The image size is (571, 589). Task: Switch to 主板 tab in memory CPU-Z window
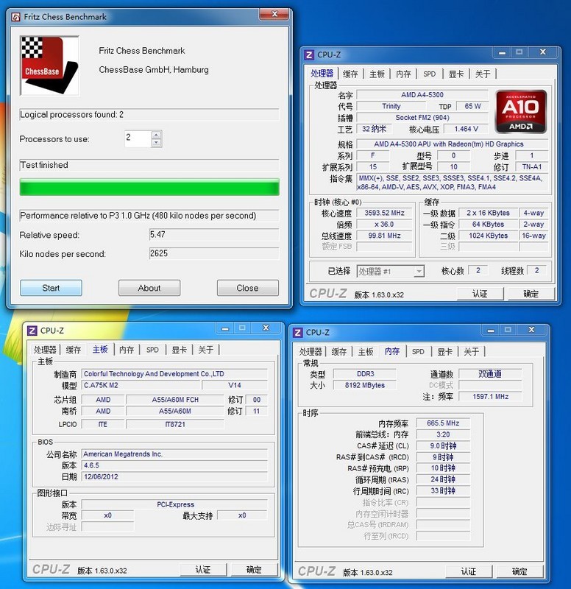tap(366, 352)
